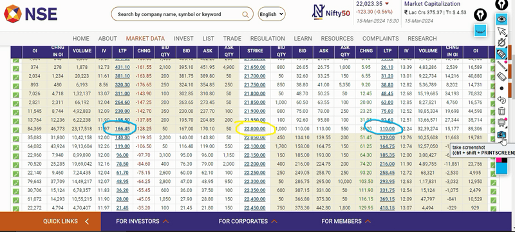Screen dimensions: 515x232
Task: Click the undo arrow icon
Action: [x=501, y=100]
